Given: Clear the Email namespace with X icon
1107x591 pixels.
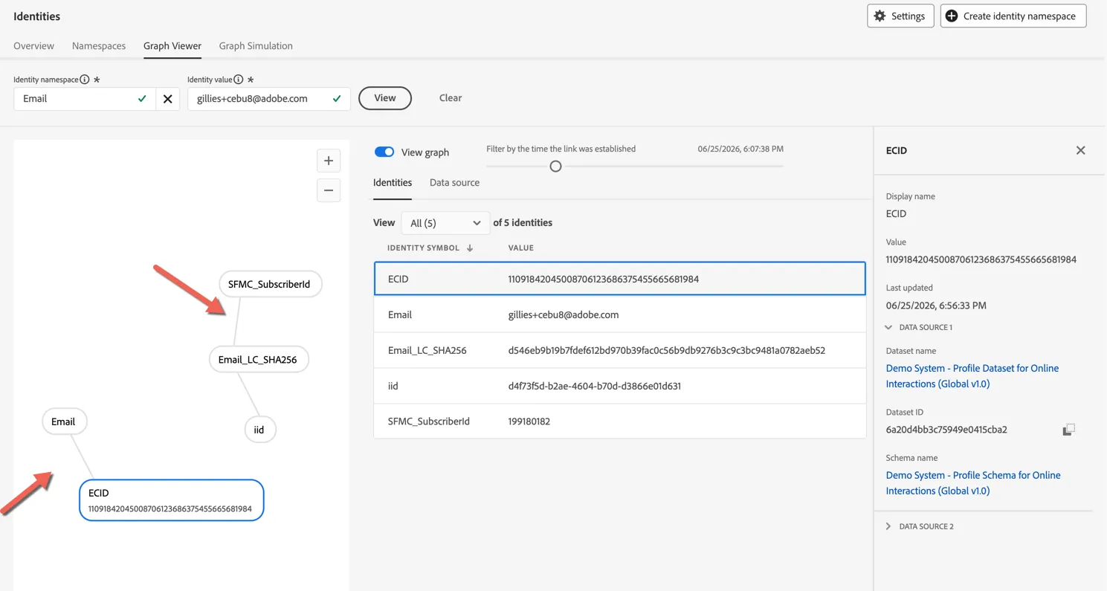Looking at the screenshot, I should click(x=167, y=99).
